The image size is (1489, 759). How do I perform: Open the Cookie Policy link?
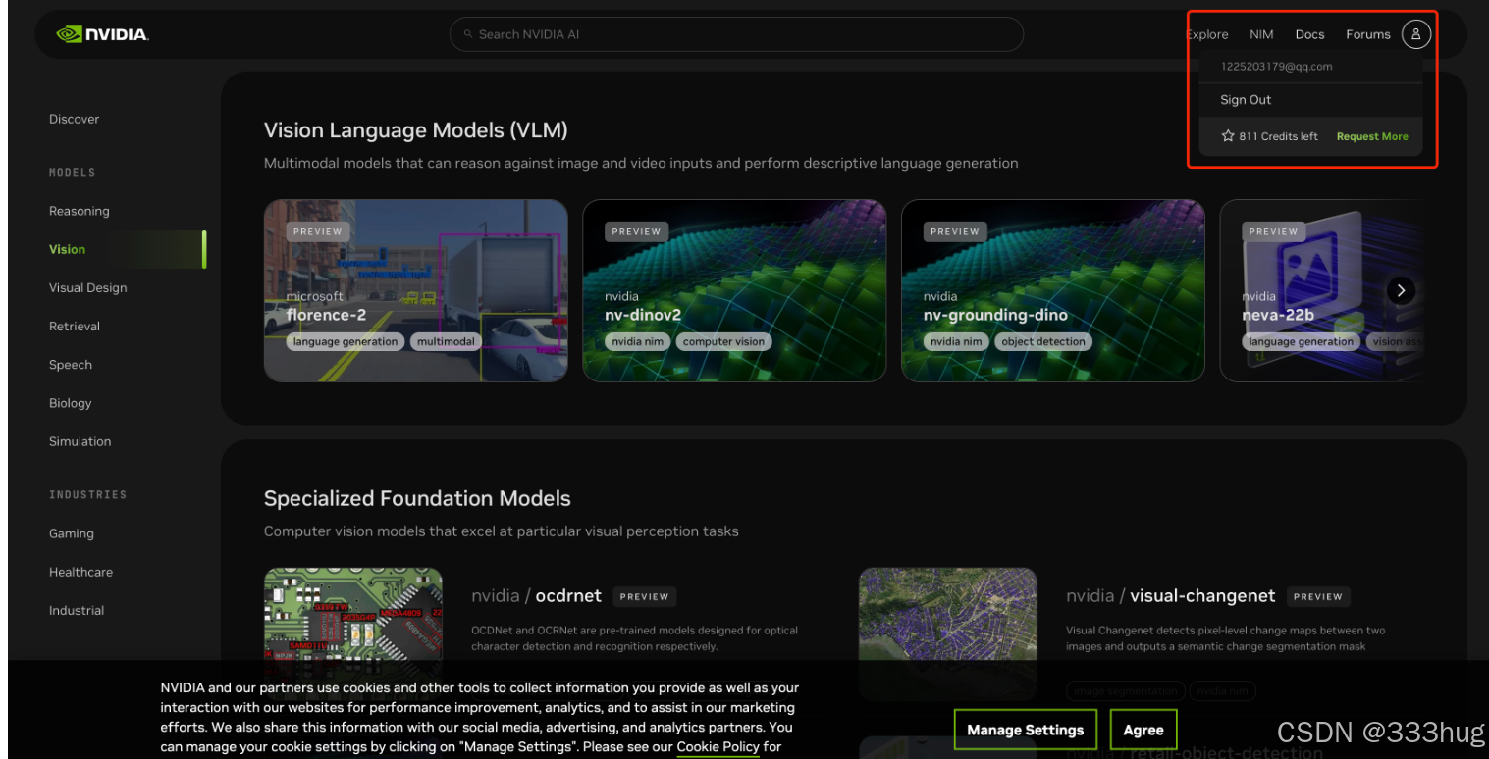(x=718, y=747)
